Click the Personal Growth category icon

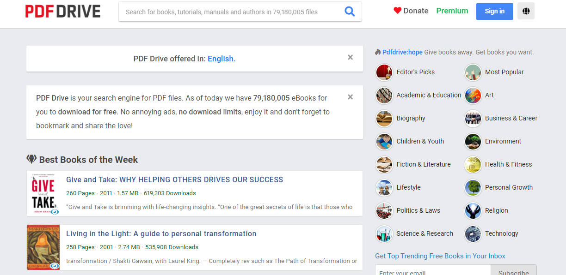[473, 187]
